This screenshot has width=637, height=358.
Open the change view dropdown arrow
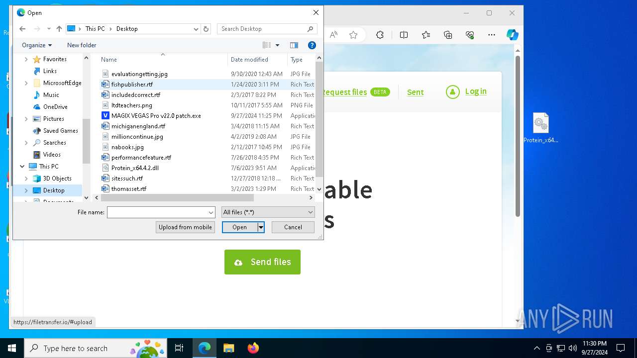(277, 45)
